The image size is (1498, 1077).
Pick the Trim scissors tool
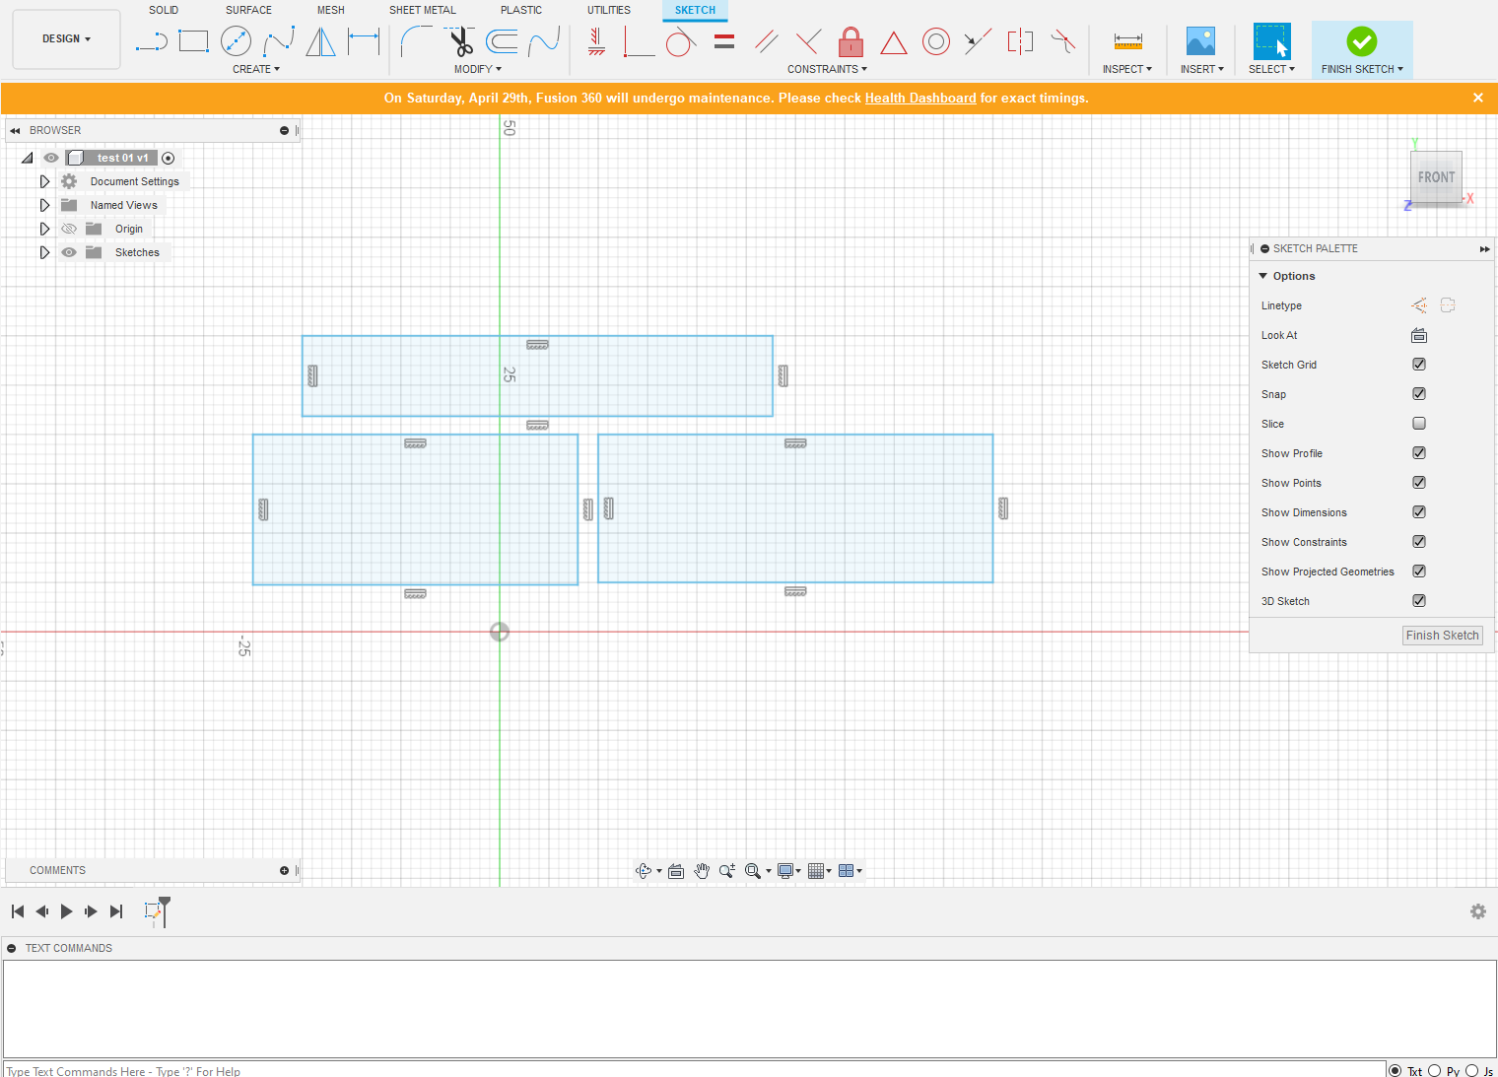pyautogui.click(x=460, y=41)
